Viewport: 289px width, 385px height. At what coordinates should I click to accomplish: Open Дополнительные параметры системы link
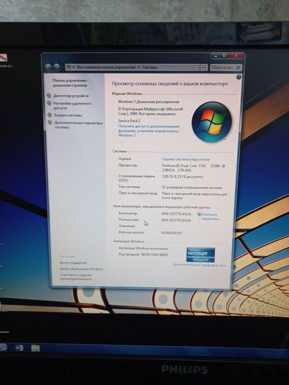[78, 124]
